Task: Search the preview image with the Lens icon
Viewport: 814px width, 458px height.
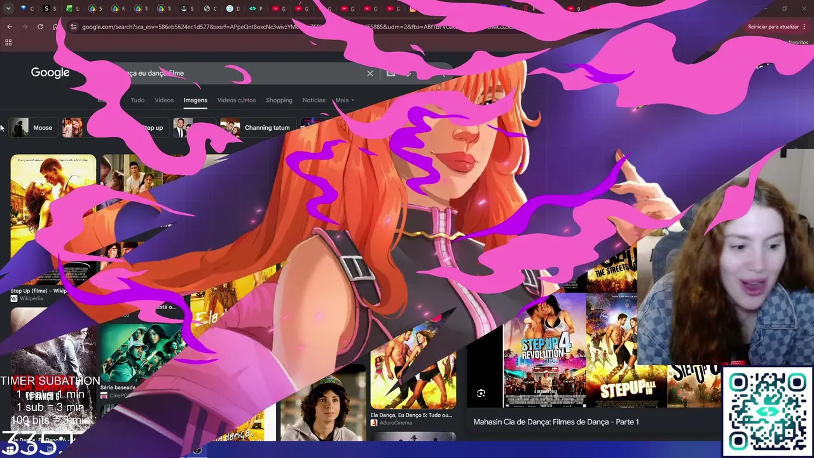Action: (x=481, y=394)
